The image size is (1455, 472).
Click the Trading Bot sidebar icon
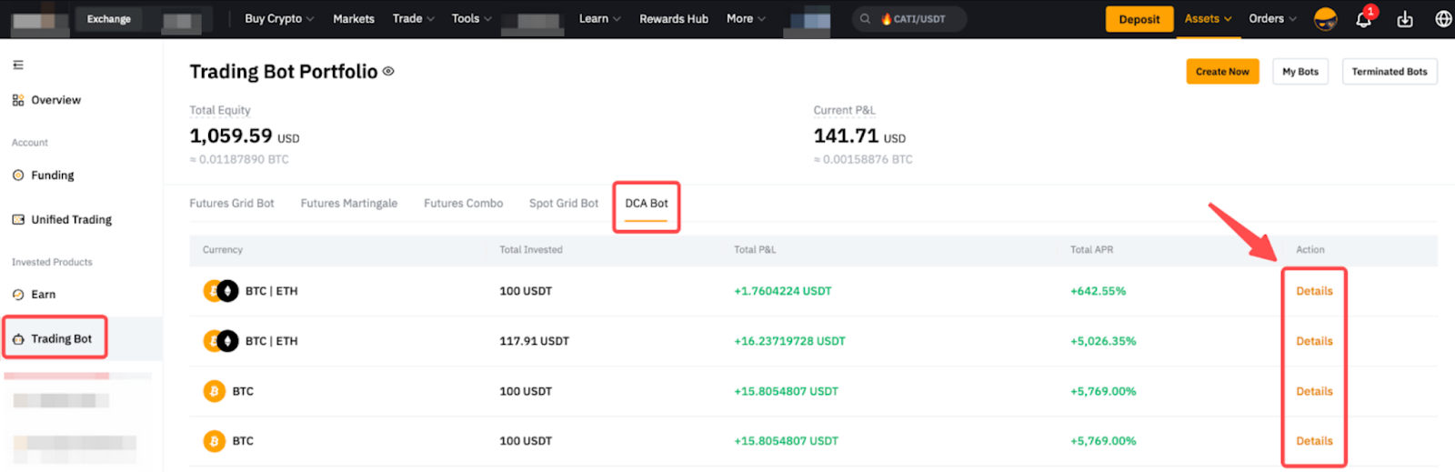click(x=18, y=339)
